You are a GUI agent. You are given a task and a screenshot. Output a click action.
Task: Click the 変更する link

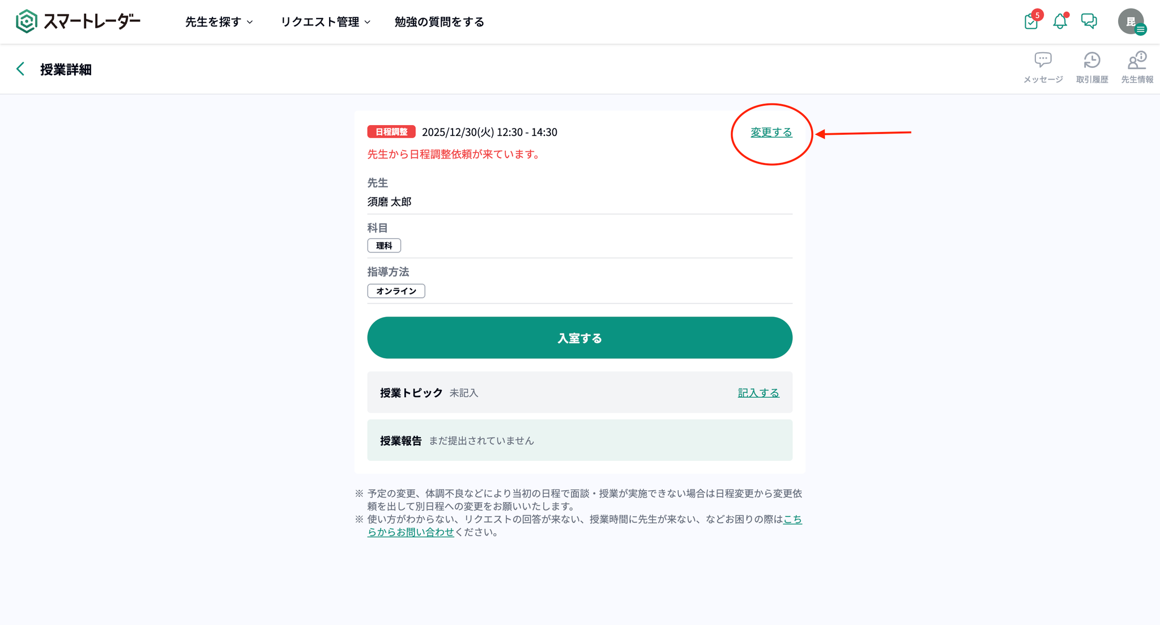pos(771,132)
